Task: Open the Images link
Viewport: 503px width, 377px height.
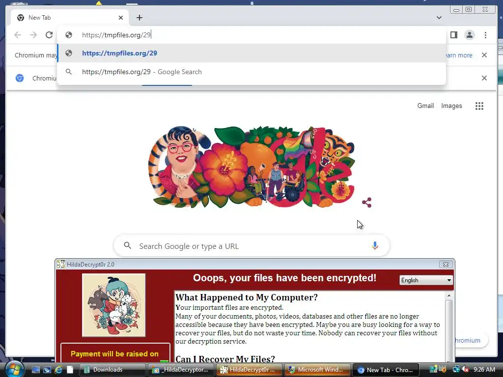Action: click(x=451, y=106)
